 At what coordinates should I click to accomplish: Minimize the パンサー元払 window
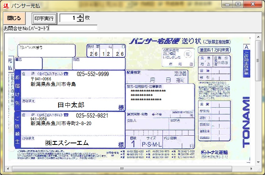point(227,4)
